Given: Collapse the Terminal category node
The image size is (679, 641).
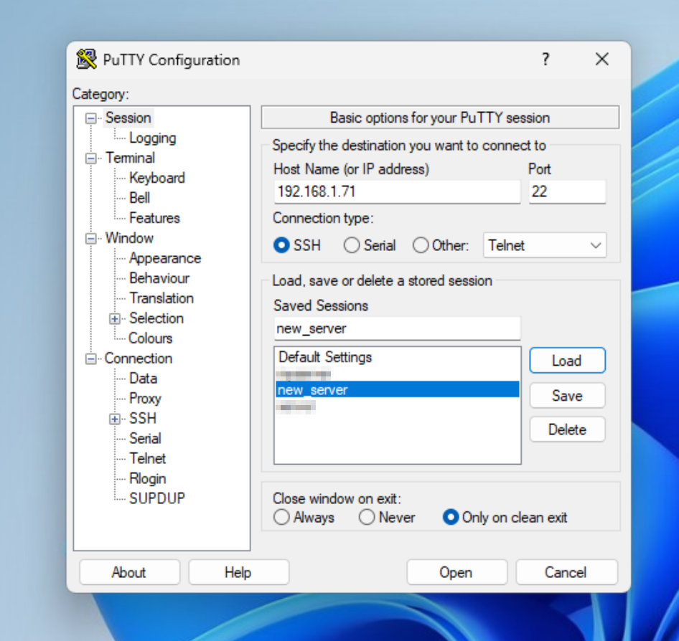Looking at the screenshot, I should [x=91, y=158].
